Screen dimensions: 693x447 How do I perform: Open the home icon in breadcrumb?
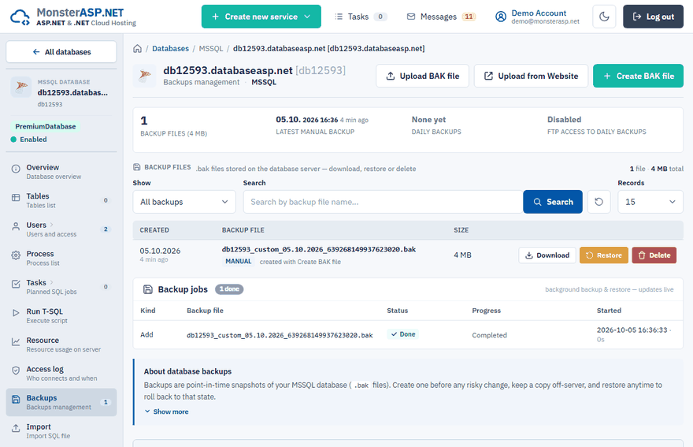[x=138, y=49]
